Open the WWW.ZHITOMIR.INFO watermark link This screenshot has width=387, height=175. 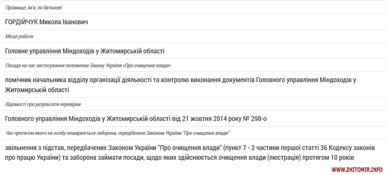[x=357, y=170]
